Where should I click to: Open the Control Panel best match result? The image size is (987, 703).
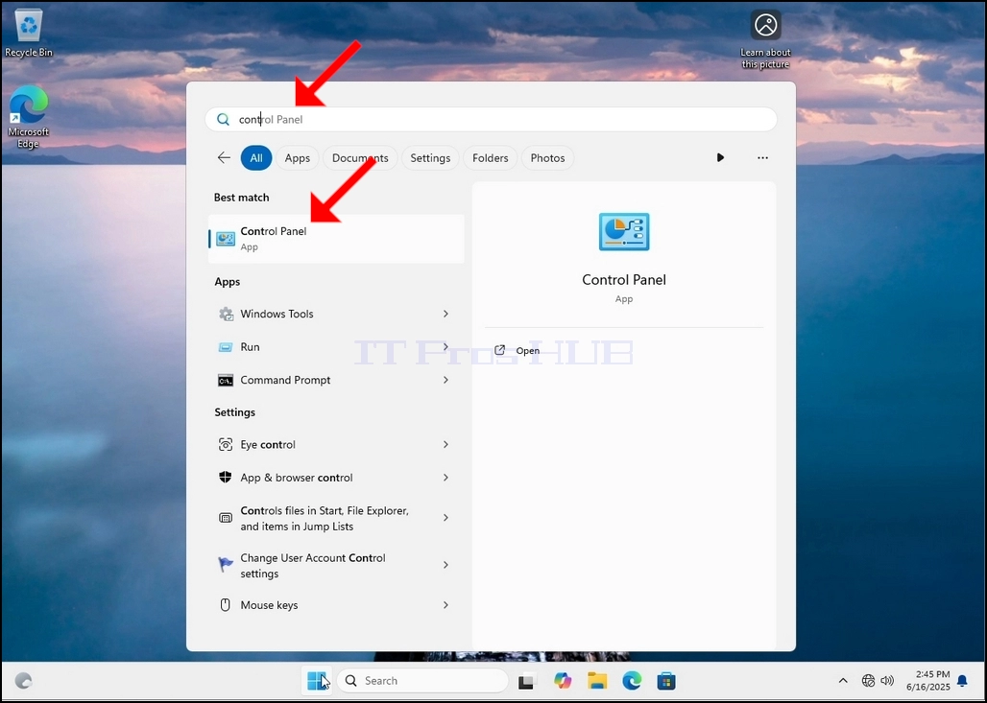coord(336,239)
